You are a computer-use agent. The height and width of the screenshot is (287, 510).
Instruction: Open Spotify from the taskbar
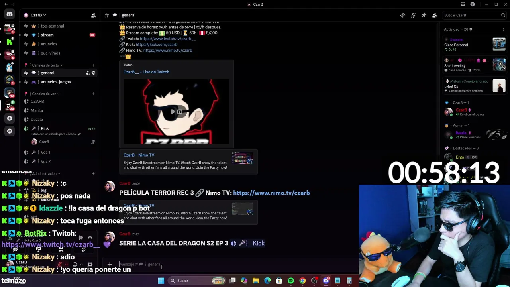pos(291,281)
